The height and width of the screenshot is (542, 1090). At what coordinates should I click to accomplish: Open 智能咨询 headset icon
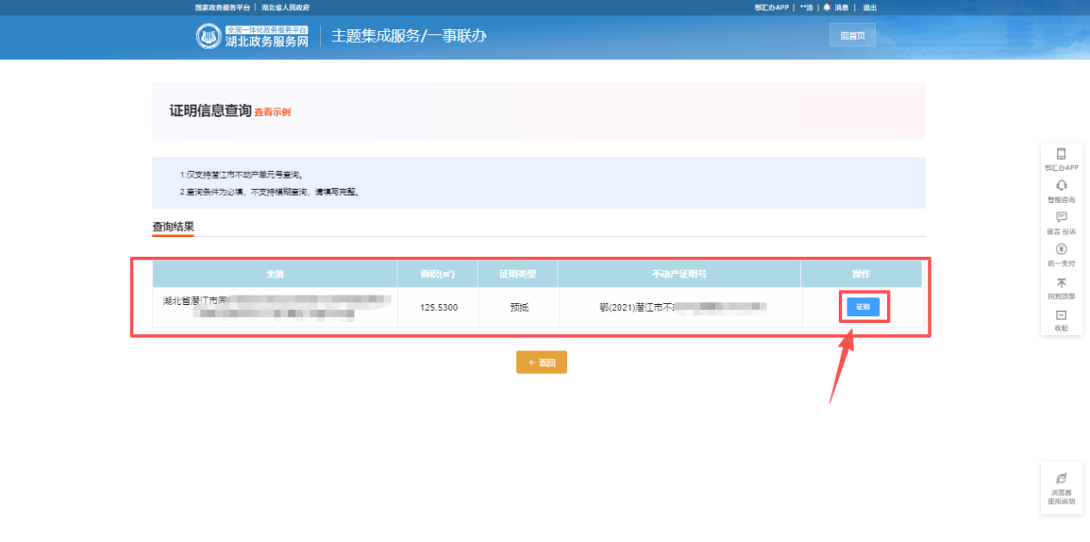(1061, 186)
